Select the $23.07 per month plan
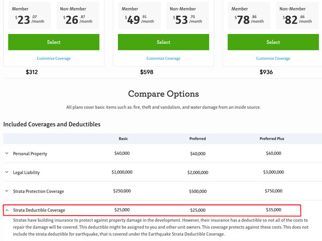This screenshot has height=241, width=322. [x=54, y=42]
